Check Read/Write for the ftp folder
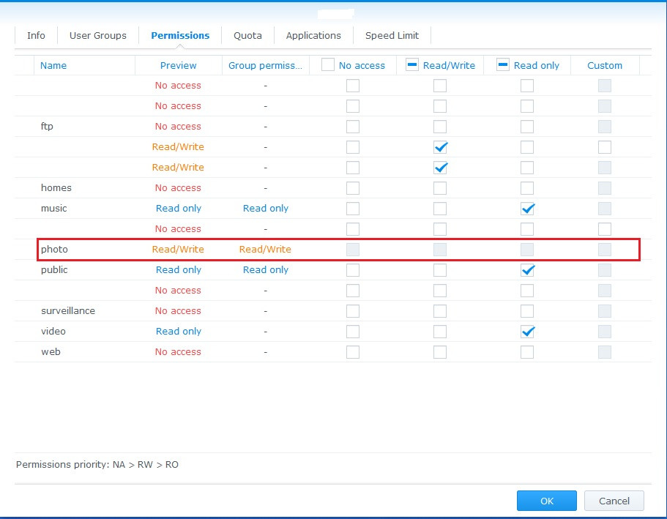 [x=440, y=126]
